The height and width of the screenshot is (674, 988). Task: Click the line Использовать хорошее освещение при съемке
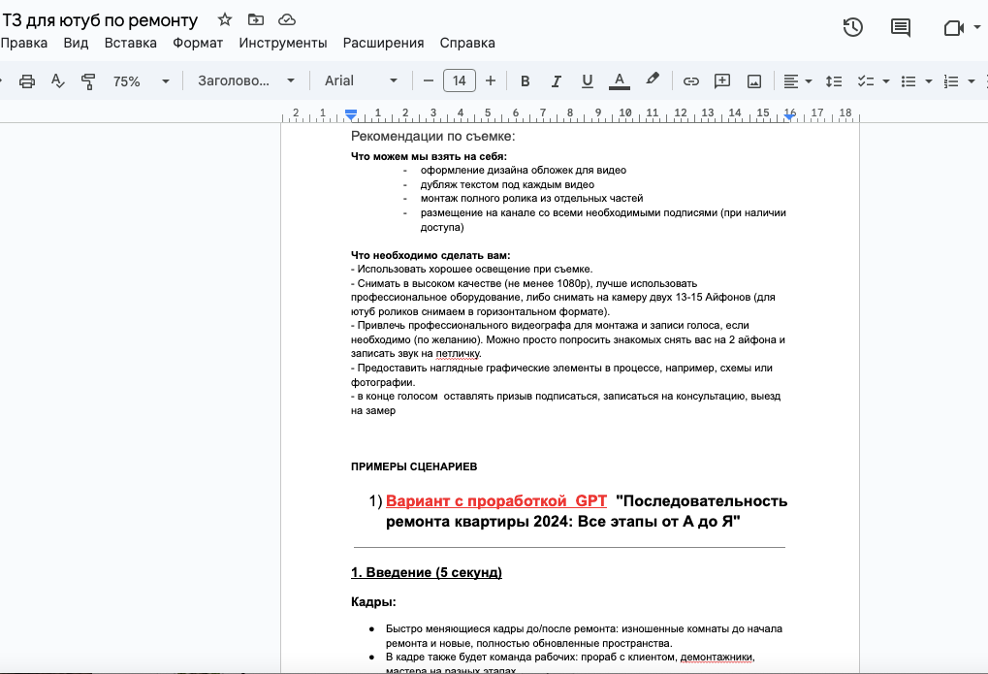pyautogui.click(x=472, y=270)
